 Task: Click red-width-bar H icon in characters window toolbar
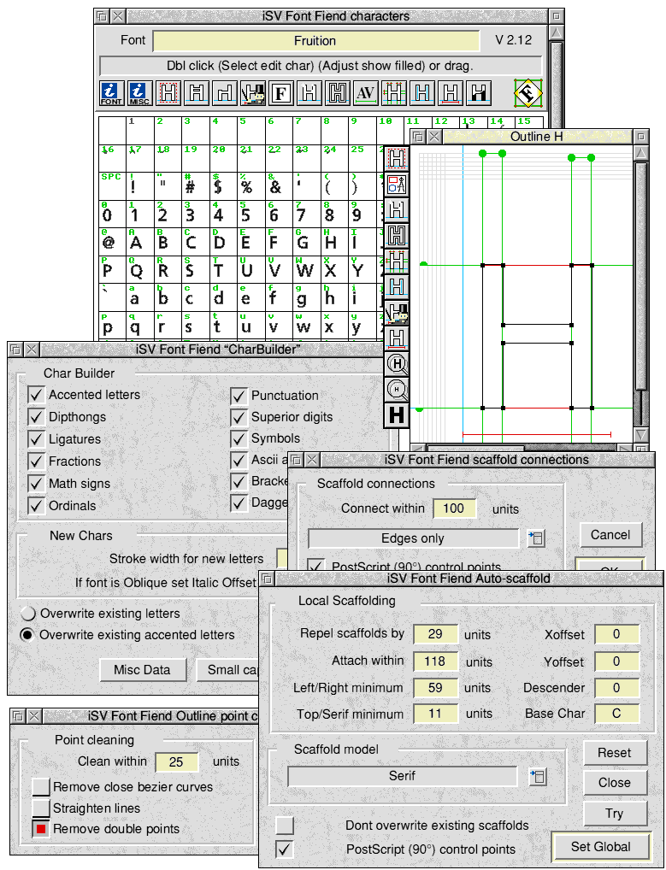[450, 93]
